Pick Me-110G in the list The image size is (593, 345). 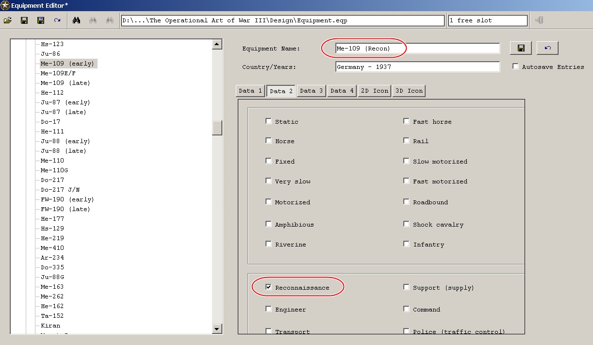point(54,170)
